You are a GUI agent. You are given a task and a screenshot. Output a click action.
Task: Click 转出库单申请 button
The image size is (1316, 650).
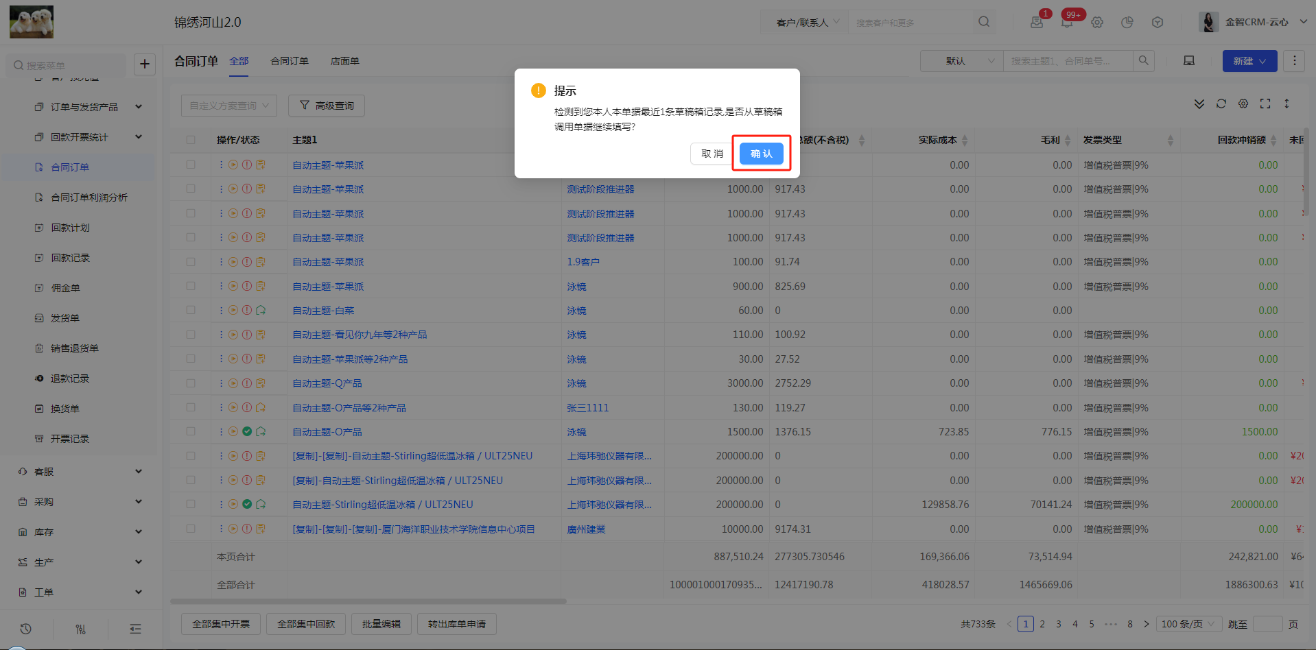pyautogui.click(x=457, y=624)
